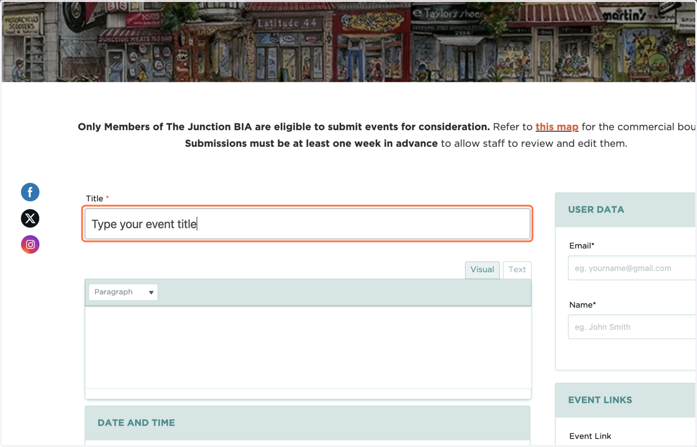Click the 'Name*' field label
The height and width of the screenshot is (447, 697).
click(583, 305)
